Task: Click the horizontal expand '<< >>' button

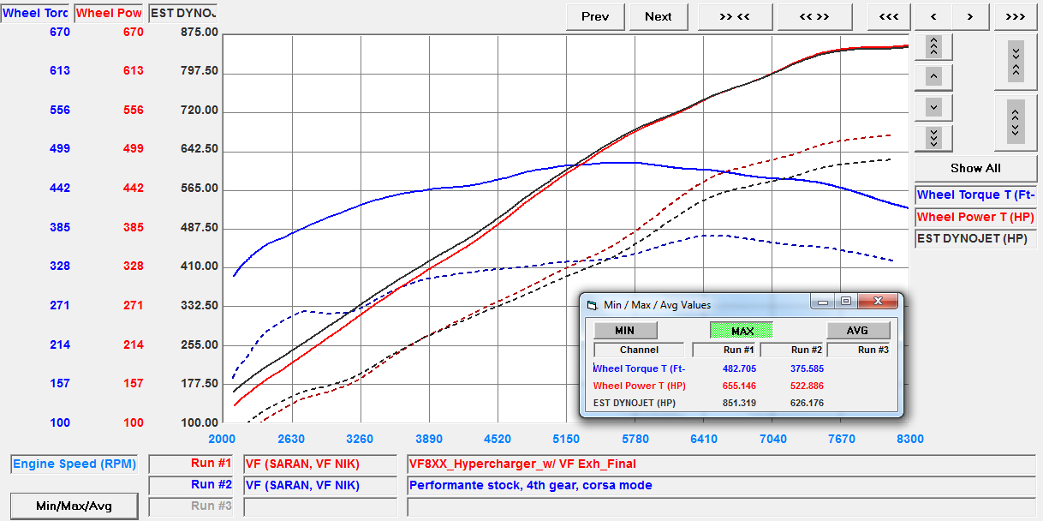Action: 814,16
